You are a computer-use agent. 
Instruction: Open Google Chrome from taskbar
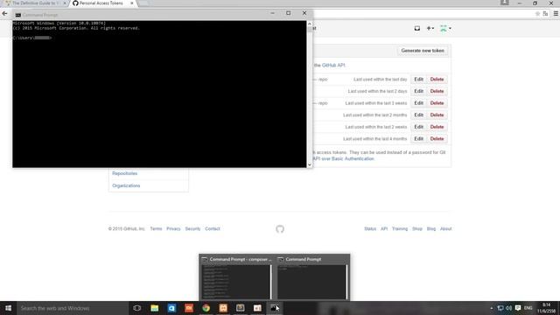206,308
